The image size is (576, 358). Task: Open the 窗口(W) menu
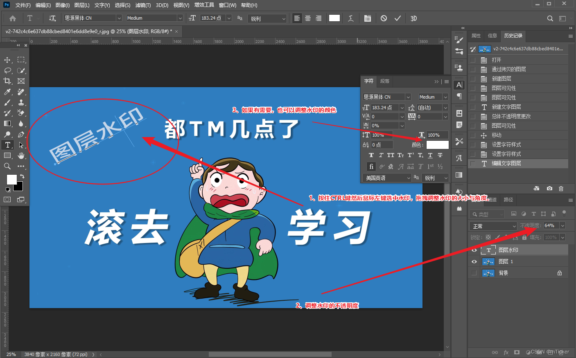point(228,5)
